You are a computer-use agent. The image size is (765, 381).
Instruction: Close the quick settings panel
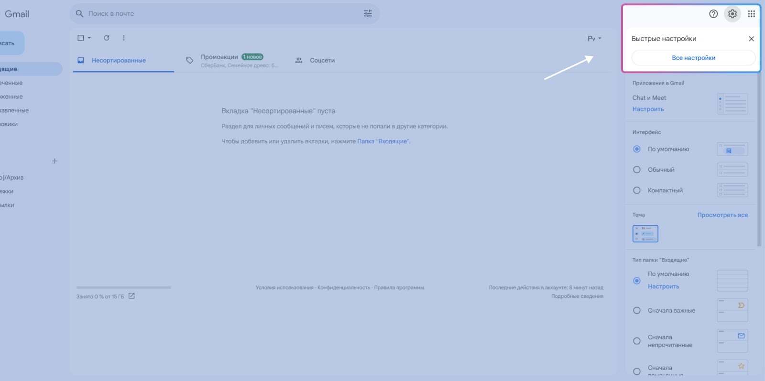coord(751,39)
